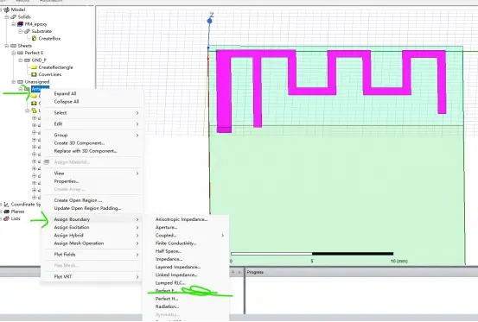Image resolution: width=478 pixels, height=322 pixels.
Task: Open Properties from context menu
Action: (x=67, y=181)
